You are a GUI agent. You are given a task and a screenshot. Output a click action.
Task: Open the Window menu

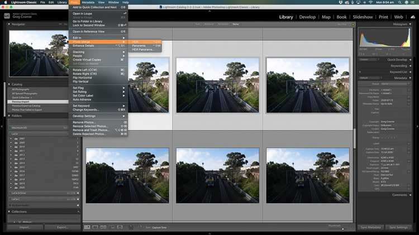(x=113, y=2)
